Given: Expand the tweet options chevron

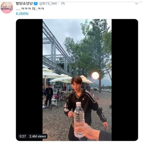Looking at the screenshot, I should [136, 4].
